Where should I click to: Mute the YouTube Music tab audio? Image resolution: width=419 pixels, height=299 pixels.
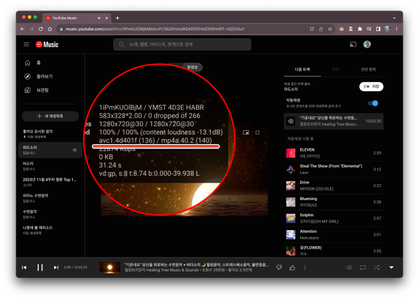(x=99, y=18)
